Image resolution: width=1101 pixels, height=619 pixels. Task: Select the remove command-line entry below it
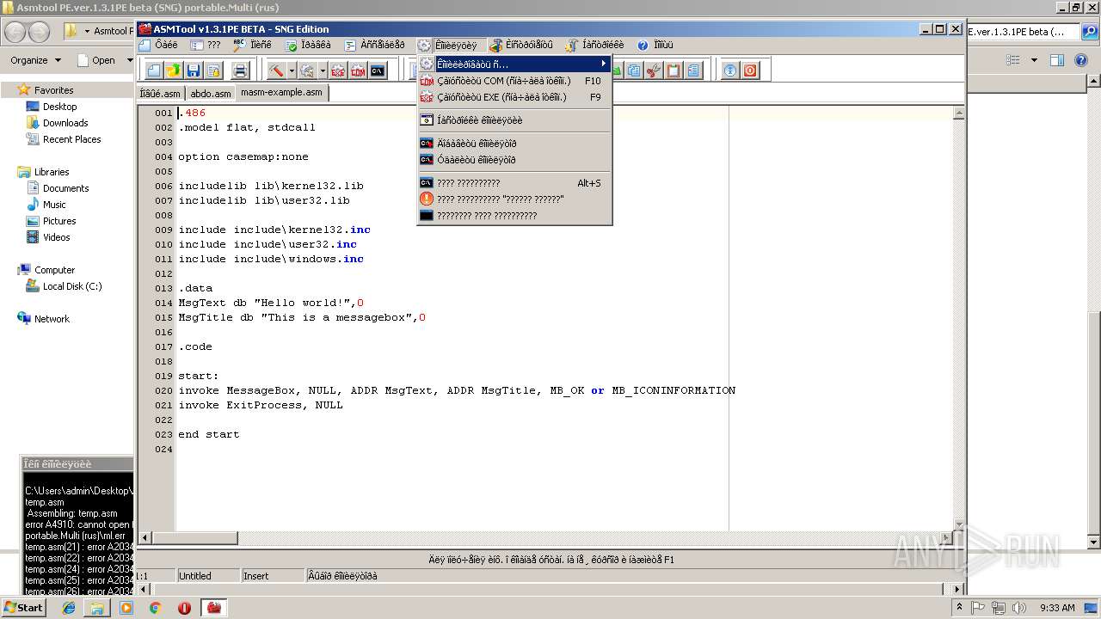pos(514,160)
